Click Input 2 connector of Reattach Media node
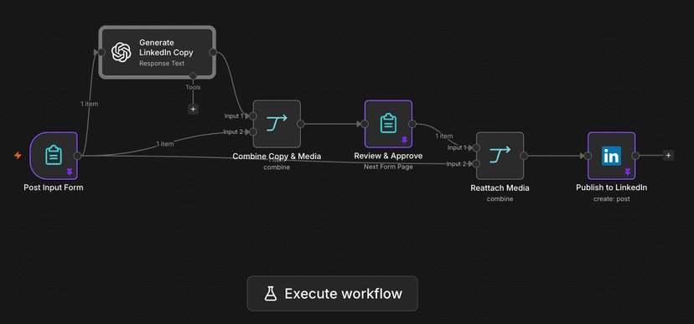Image resolution: width=694 pixels, height=324 pixels. 476,164
